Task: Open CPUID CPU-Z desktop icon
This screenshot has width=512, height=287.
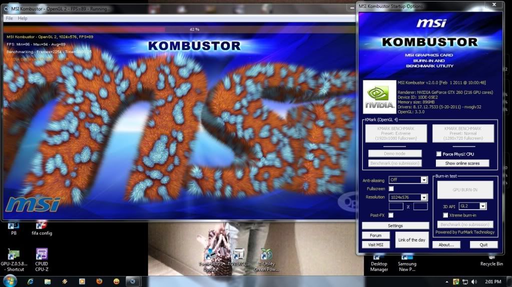Action: [x=42, y=260]
